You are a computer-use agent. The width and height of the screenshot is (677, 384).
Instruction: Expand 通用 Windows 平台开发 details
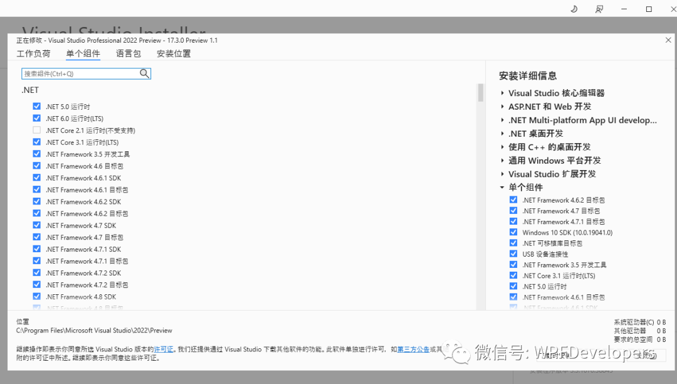[502, 161]
